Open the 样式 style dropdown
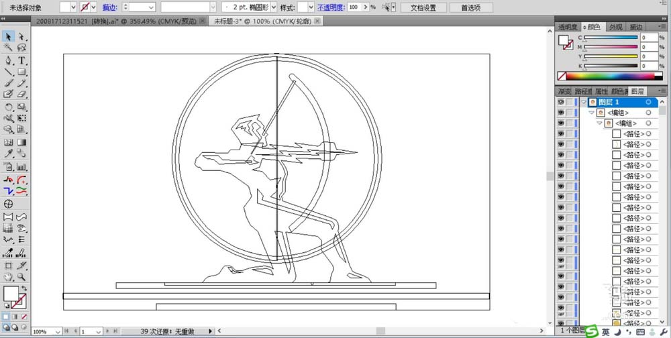Screen dimensions: 671x338 coord(311,7)
